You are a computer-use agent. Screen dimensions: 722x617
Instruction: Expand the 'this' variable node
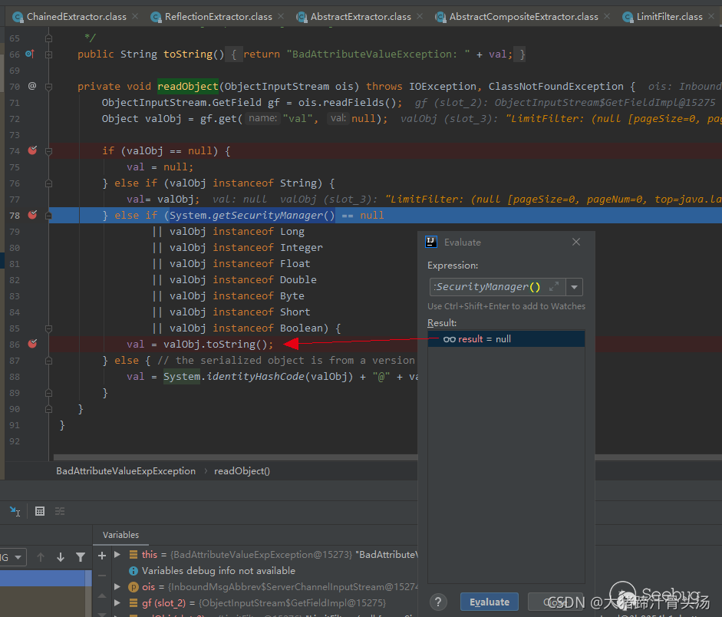pos(117,554)
